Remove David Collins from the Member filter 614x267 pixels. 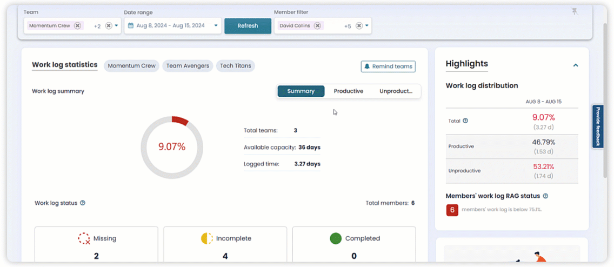pyautogui.click(x=317, y=25)
